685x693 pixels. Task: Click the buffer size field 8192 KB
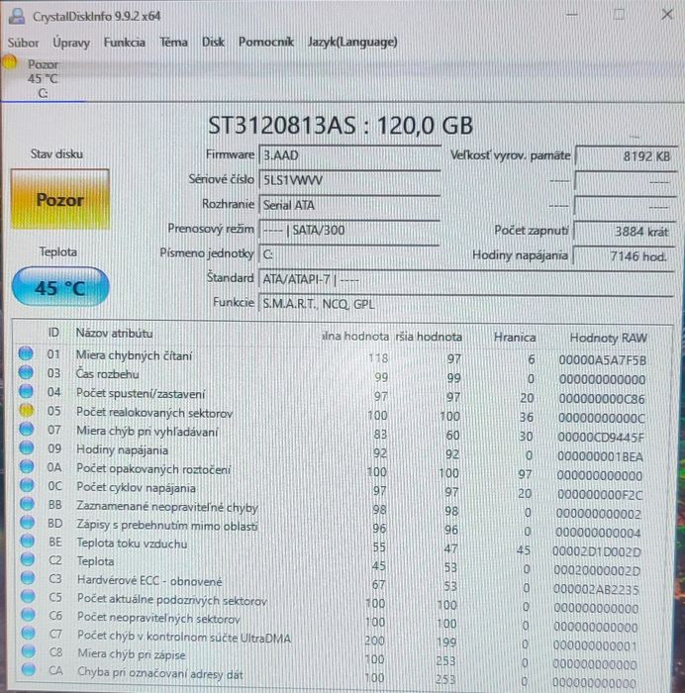click(x=626, y=156)
